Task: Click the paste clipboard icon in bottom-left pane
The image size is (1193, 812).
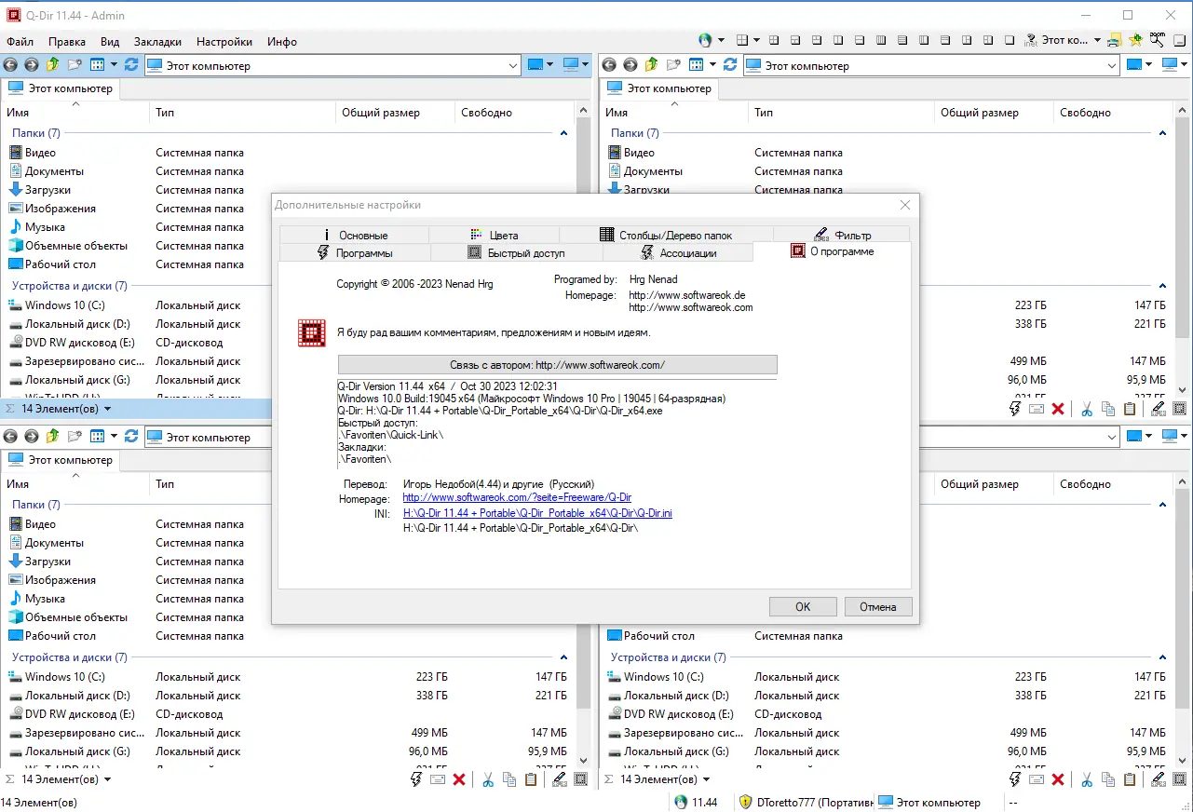Action: [x=531, y=779]
